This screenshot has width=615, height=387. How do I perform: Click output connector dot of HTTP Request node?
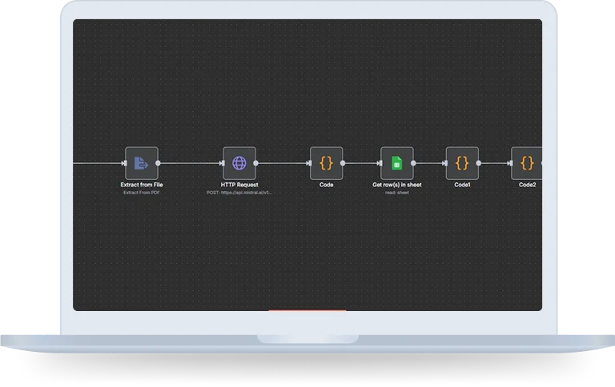coord(255,163)
